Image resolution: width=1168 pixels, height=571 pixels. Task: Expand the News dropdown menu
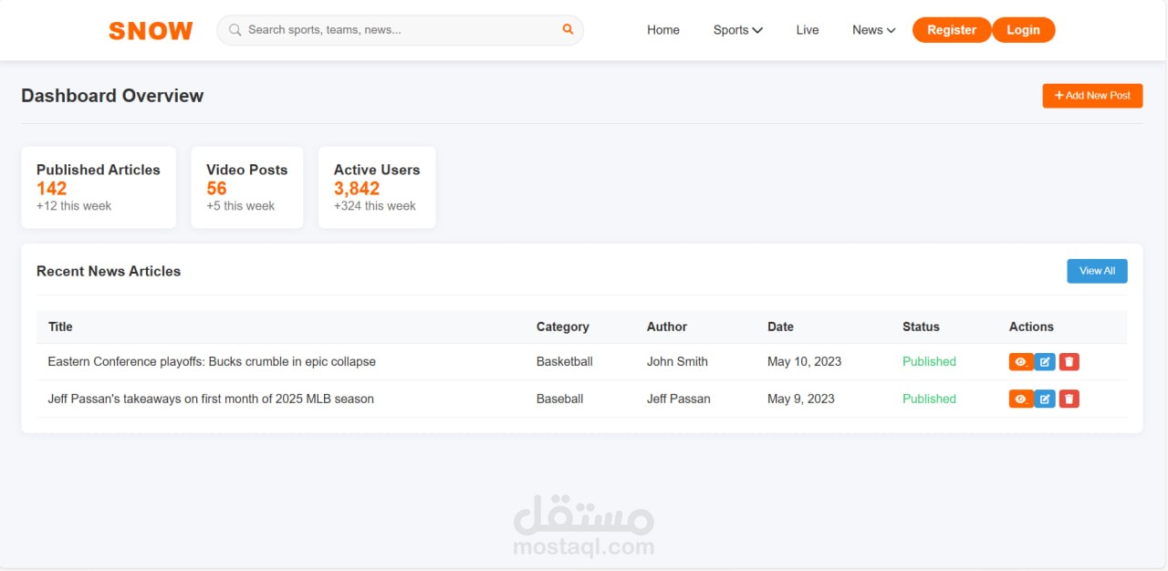coord(873,30)
